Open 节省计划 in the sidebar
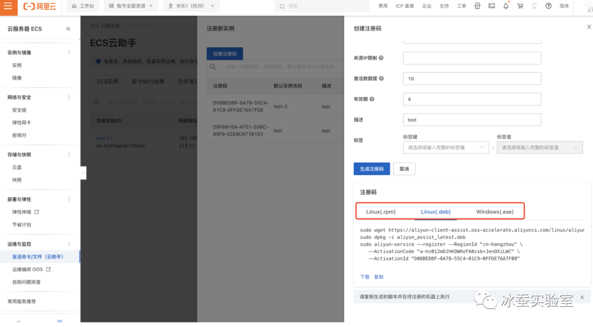 coord(21,224)
